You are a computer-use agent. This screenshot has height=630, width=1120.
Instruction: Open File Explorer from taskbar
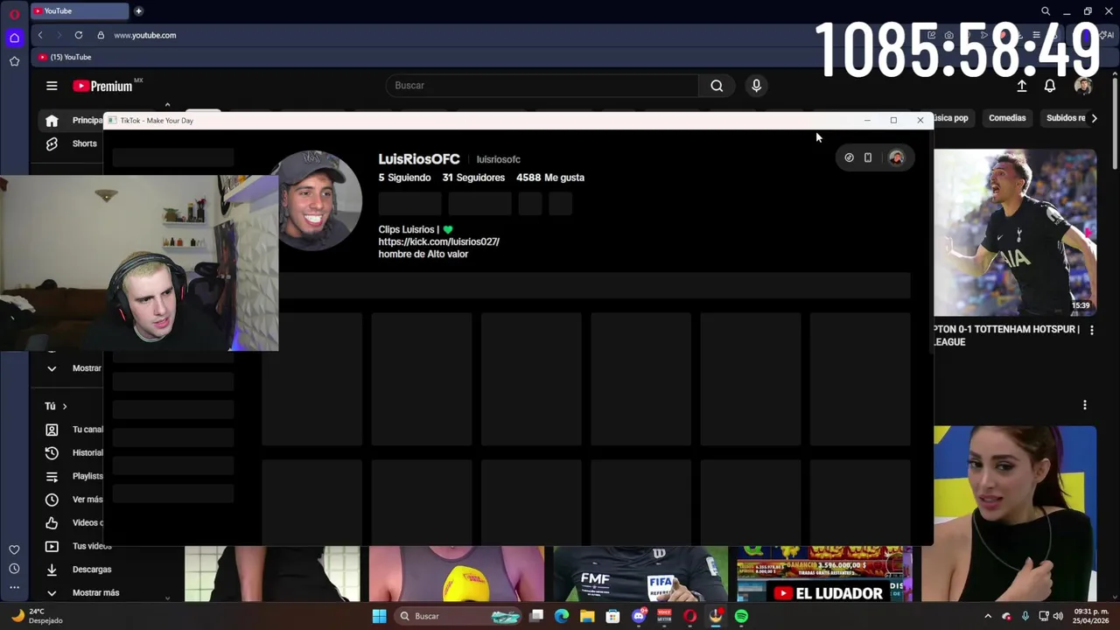pos(587,616)
